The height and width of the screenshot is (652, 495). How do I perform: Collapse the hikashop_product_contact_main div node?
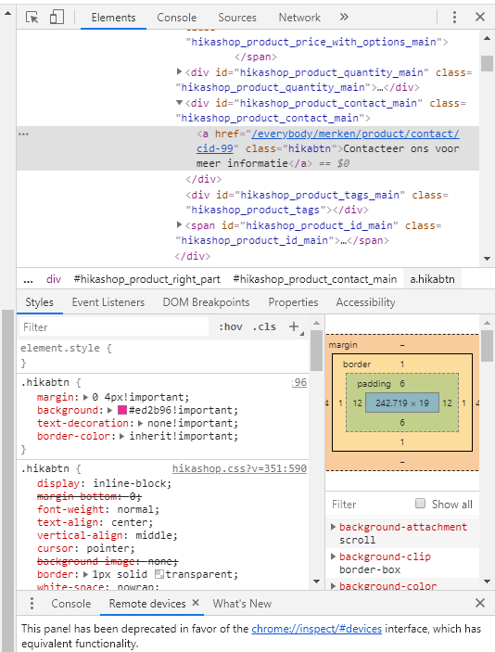(179, 103)
